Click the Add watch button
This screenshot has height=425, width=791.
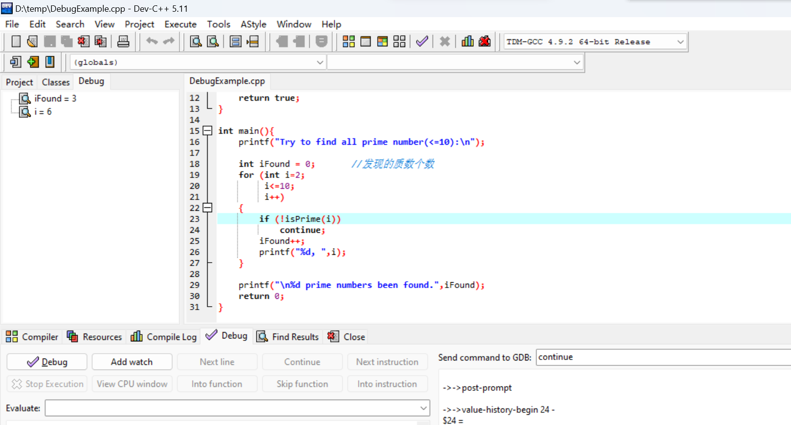[x=132, y=362]
